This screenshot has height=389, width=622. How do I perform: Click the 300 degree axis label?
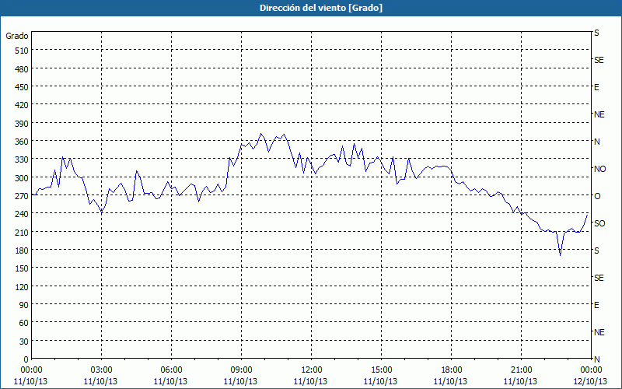[23, 178]
